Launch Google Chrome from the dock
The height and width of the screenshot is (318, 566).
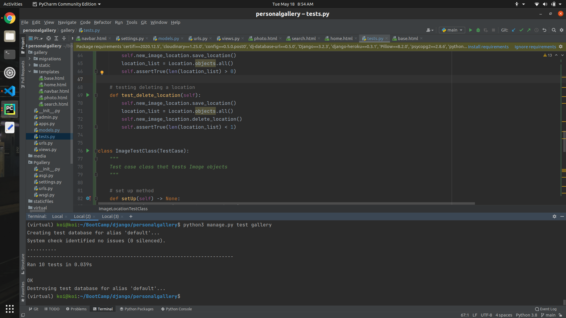click(10, 18)
